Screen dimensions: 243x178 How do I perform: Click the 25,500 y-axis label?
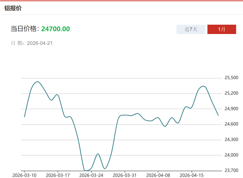(x=231, y=78)
